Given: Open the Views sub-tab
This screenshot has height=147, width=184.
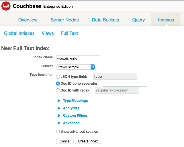Looking at the screenshot, I should [x=48, y=33].
